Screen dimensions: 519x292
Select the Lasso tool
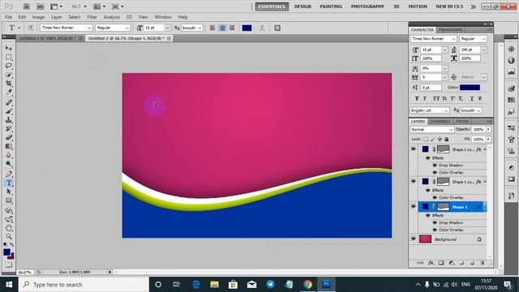point(9,66)
